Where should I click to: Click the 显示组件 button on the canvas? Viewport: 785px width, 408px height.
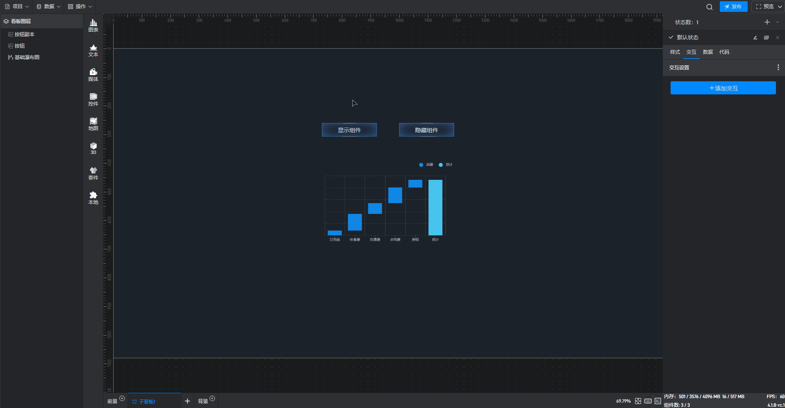pos(349,130)
